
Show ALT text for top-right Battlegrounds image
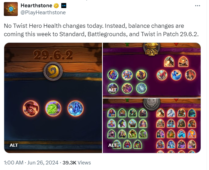[113, 90]
